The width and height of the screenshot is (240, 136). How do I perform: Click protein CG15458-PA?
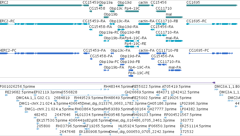coord(101,56)
